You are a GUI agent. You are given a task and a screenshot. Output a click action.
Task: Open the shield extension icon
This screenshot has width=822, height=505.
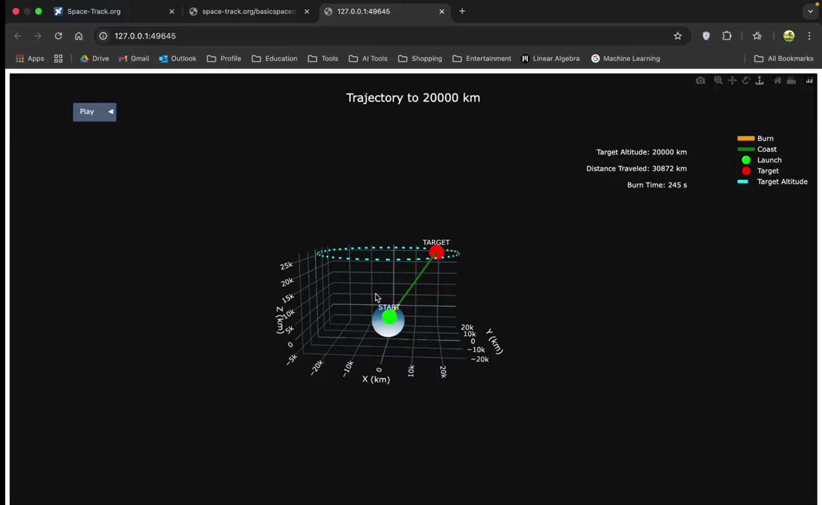point(706,36)
